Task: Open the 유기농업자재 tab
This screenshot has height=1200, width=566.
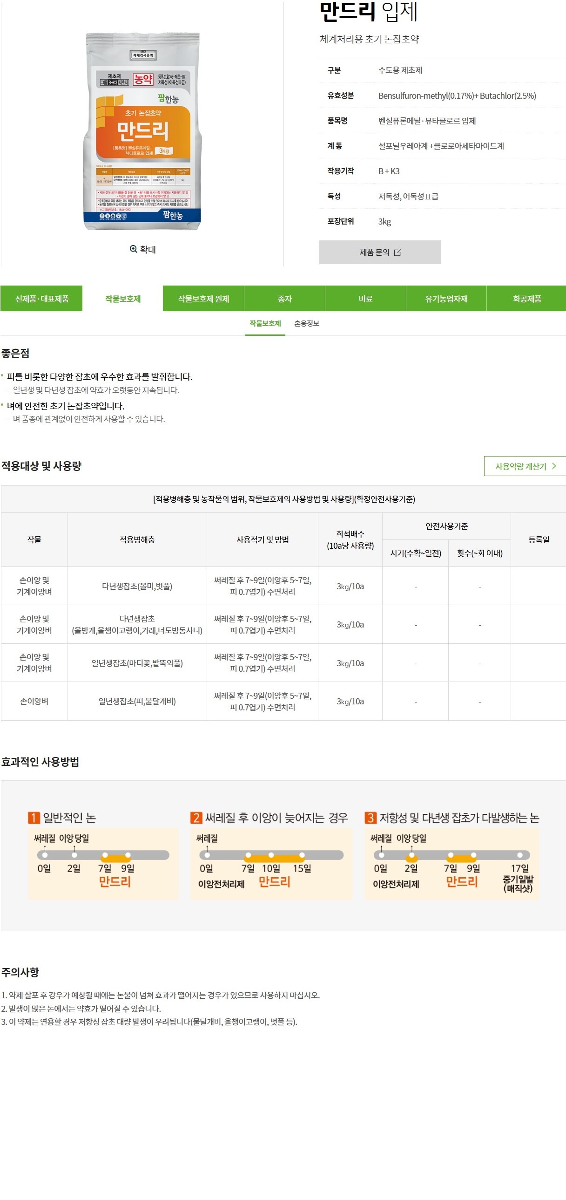Action: tap(446, 299)
